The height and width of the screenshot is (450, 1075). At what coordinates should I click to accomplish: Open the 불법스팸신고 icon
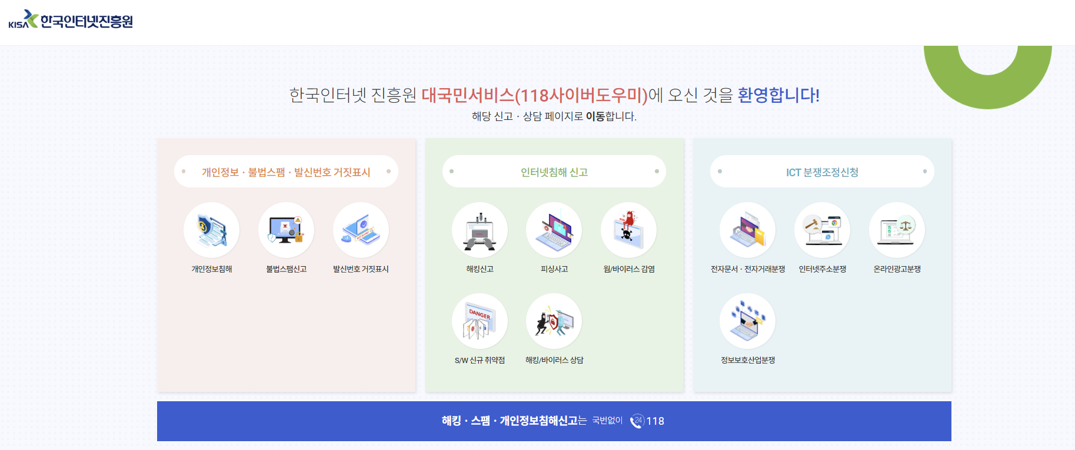tap(287, 230)
